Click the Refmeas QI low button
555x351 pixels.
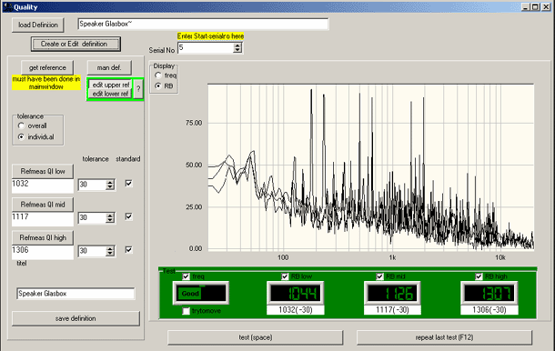[x=43, y=171]
